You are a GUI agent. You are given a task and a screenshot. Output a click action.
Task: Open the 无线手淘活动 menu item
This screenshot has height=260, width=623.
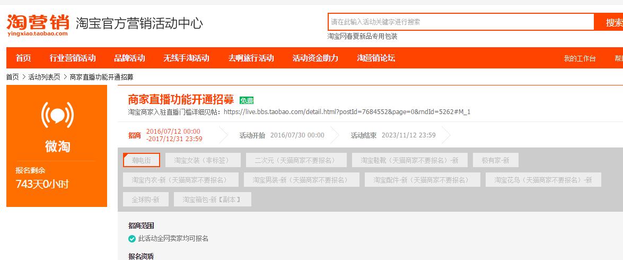click(186, 58)
